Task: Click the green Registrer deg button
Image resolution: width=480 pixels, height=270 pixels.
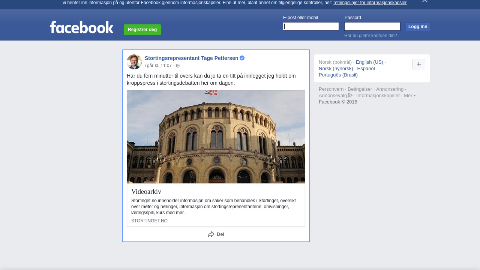Action: pyautogui.click(x=142, y=30)
